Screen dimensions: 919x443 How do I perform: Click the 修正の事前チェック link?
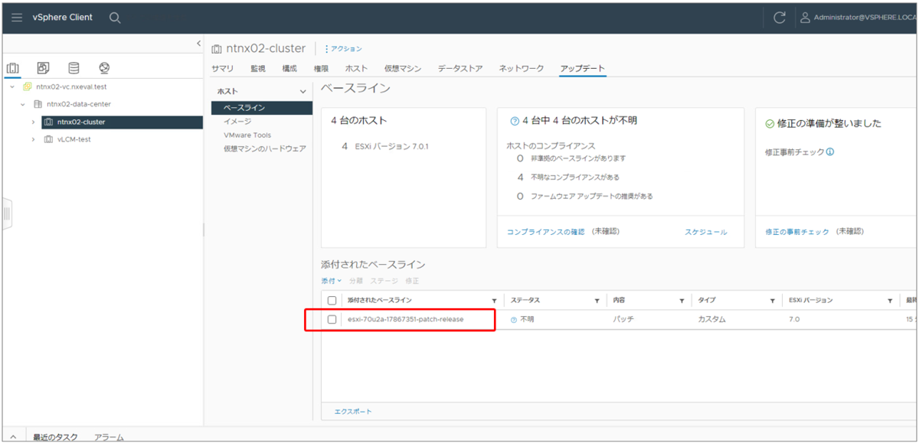click(797, 232)
